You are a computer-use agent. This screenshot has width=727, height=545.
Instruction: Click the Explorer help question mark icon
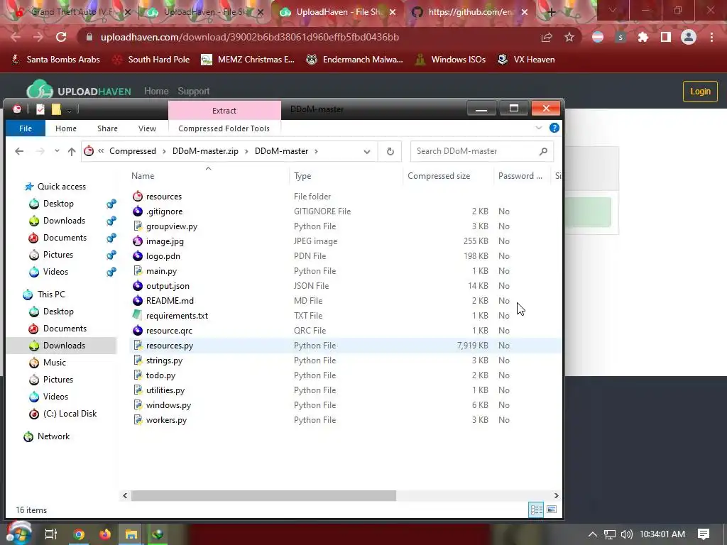pos(554,128)
